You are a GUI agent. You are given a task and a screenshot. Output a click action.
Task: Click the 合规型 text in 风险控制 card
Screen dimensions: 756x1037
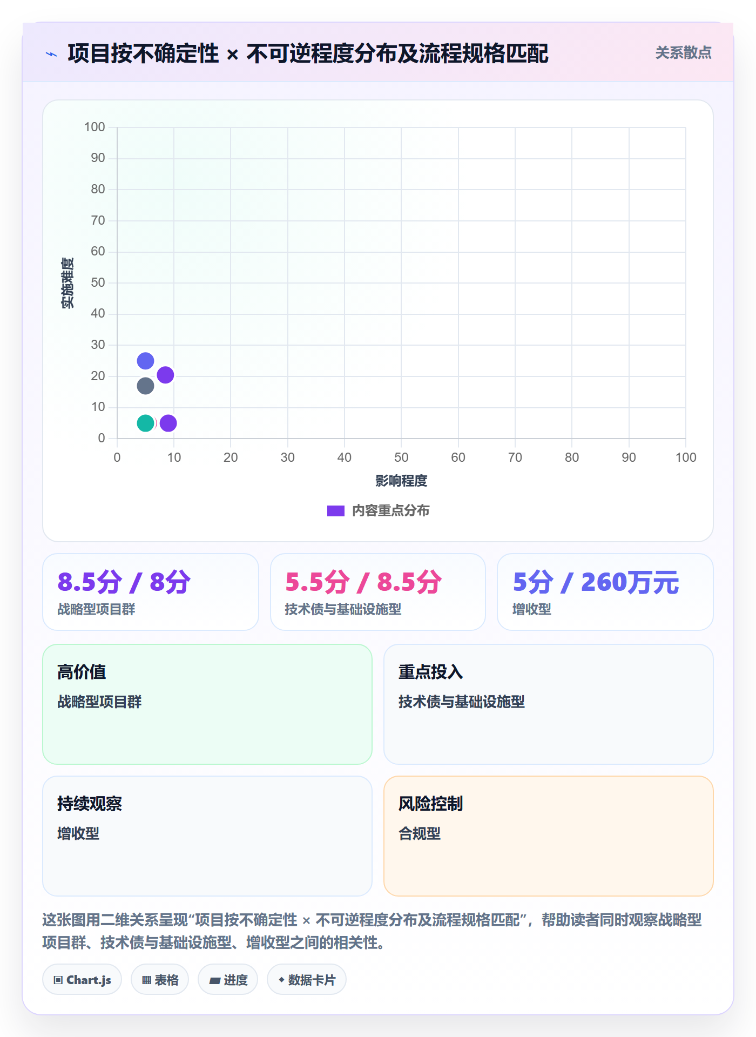click(420, 834)
